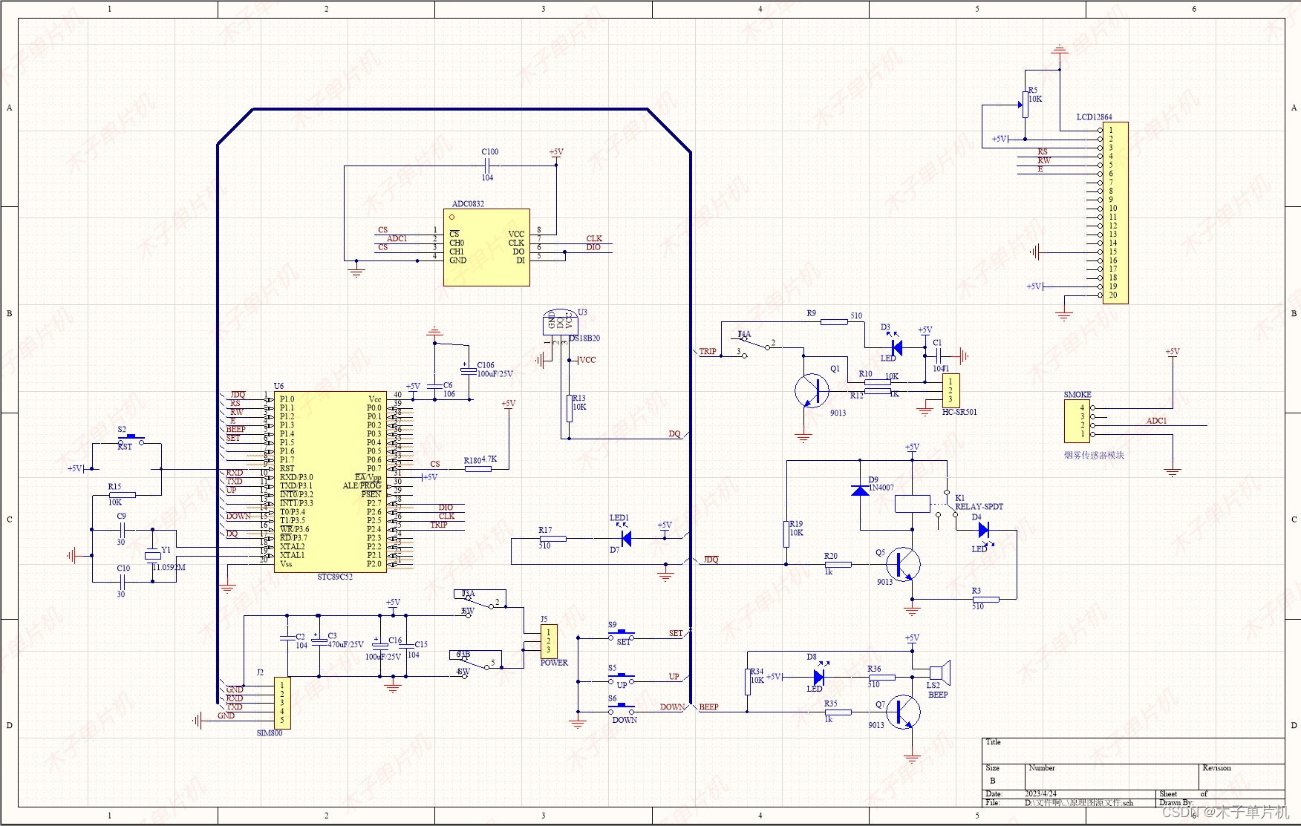Select the Y1 crystal oscillator
The image size is (1301, 826).
click(x=153, y=555)
